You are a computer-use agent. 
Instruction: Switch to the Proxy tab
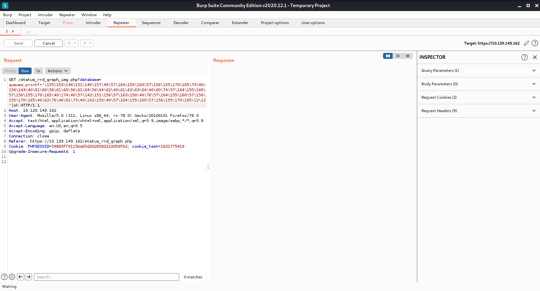point(68,23)
